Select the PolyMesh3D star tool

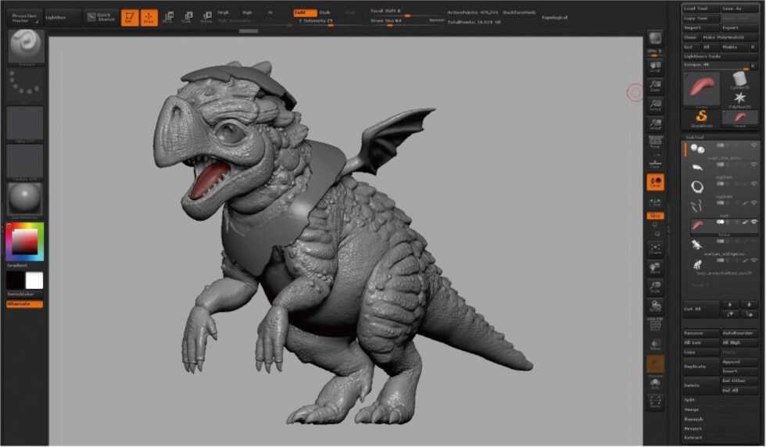pos(739,98)
